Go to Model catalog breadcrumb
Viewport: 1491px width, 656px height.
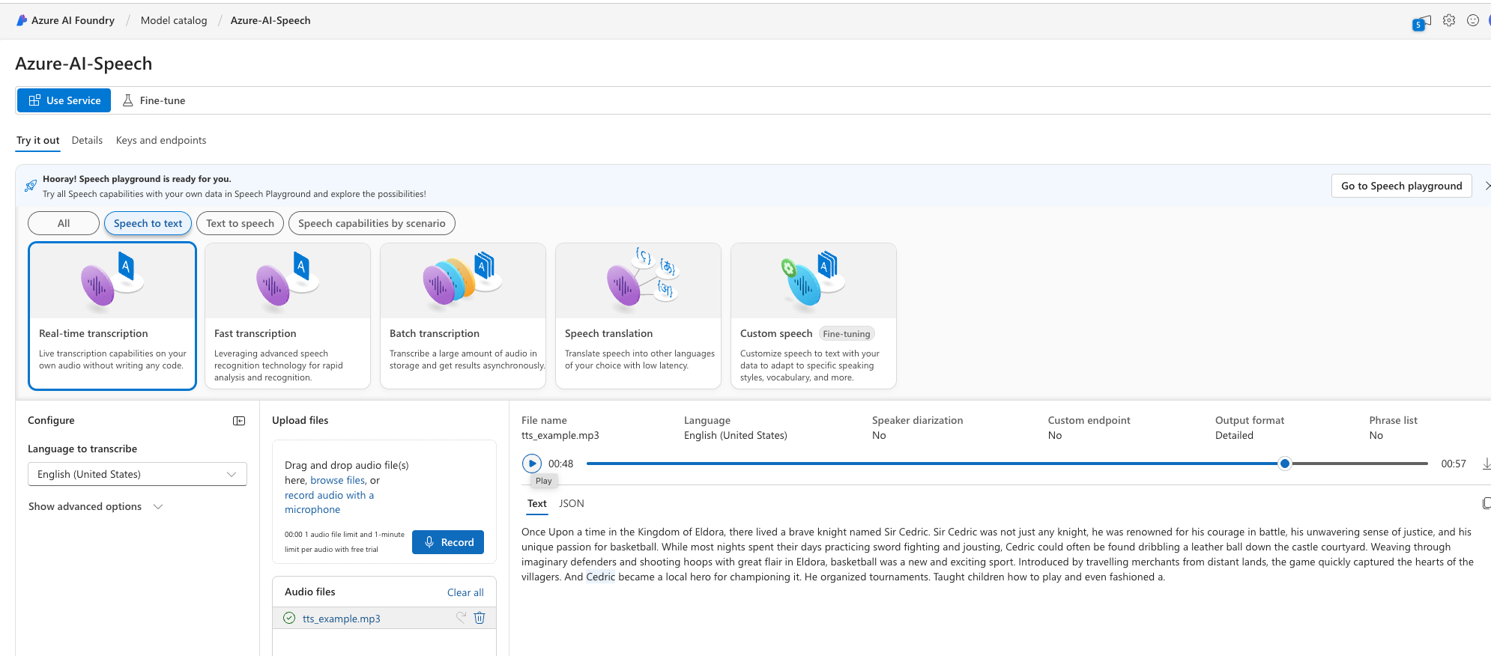pos(174,20)
